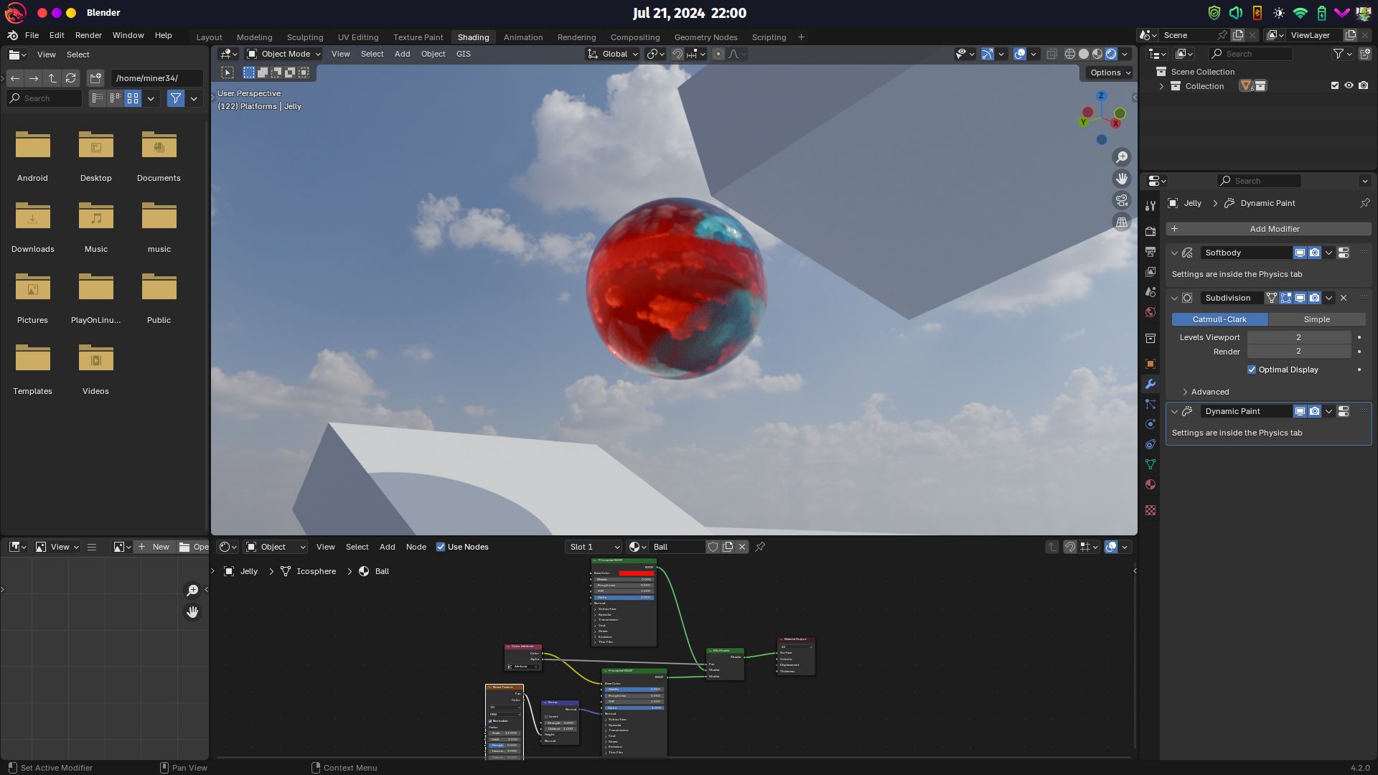The width and height of the screenshot is (1378, 775).
Task: Switch viewport to solid shading
Action: pos(1084,54)
